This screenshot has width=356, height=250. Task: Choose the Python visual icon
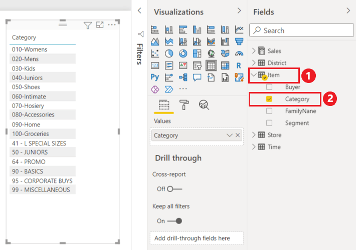154,77
